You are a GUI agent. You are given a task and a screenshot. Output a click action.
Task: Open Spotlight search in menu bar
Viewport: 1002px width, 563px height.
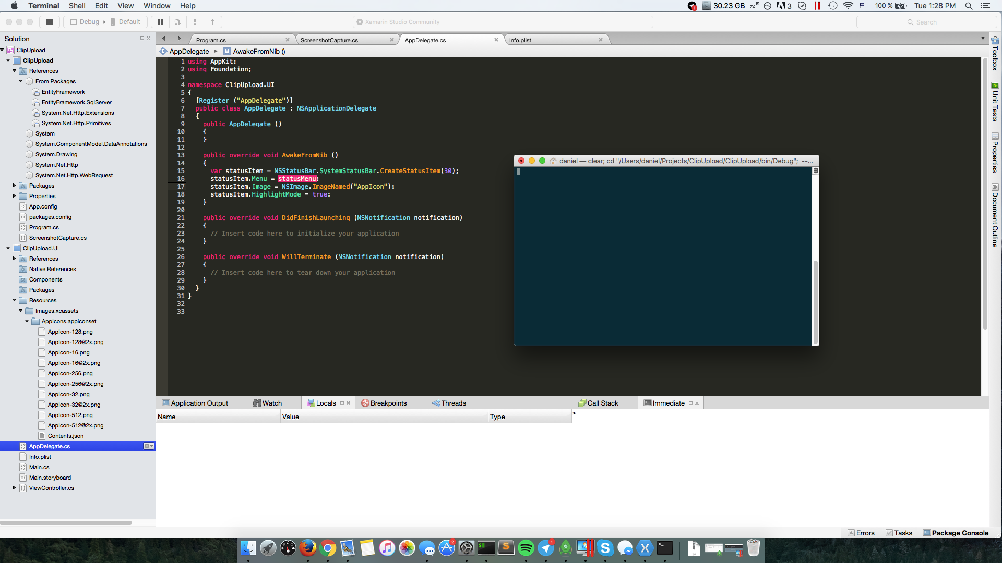pyautogui.click(x=969, y=6)
